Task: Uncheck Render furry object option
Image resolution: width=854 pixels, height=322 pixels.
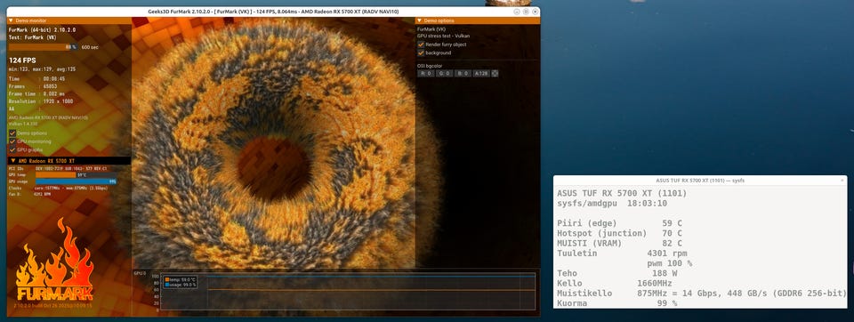Action: tap(421, 44)
